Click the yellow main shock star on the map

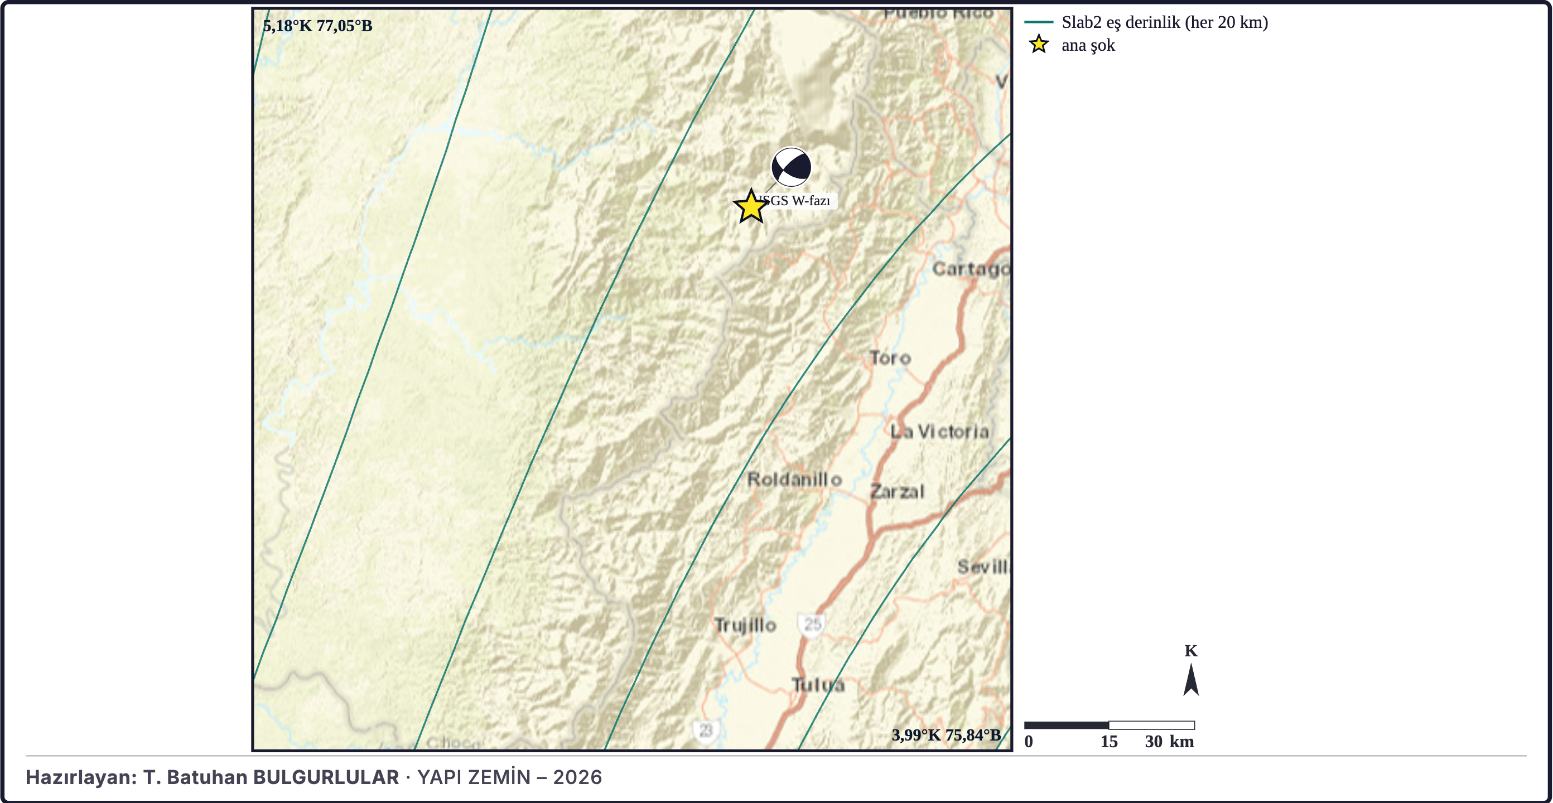[751, 206]
